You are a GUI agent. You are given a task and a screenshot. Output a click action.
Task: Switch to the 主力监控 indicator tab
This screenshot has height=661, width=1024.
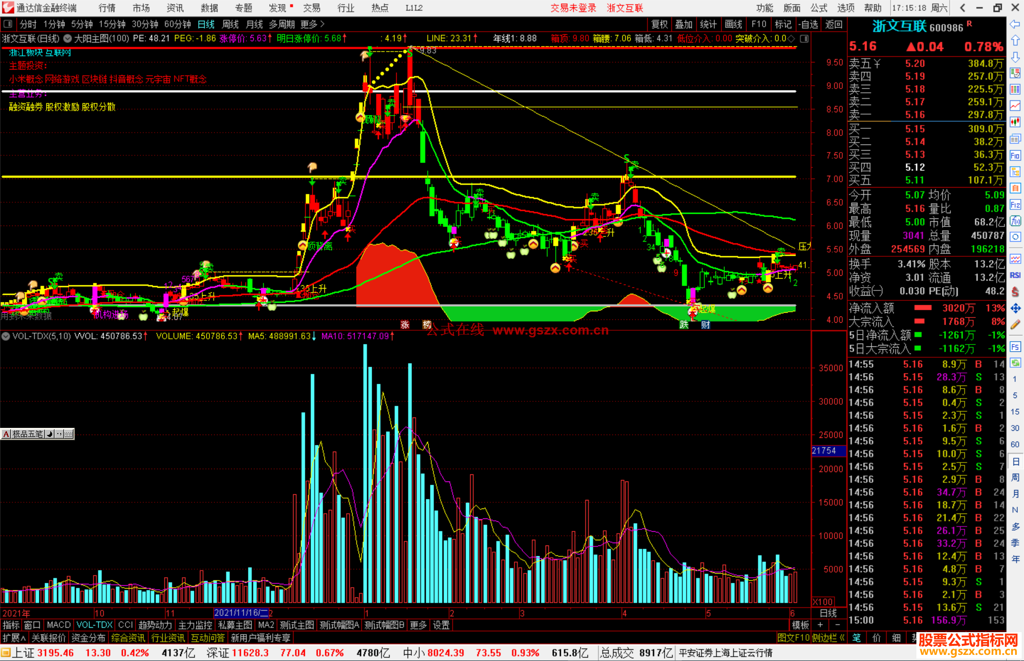coord(195,625)
